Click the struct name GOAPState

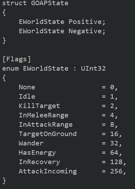click(x=49, y=3)
